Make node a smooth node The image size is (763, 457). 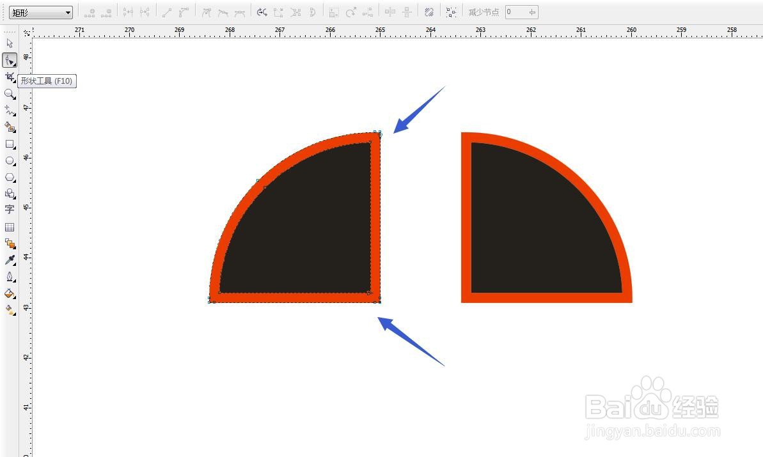[x=223, y=12]
